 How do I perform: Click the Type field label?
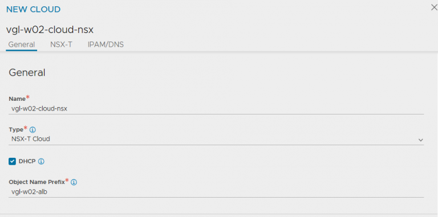tap(16, 130)
